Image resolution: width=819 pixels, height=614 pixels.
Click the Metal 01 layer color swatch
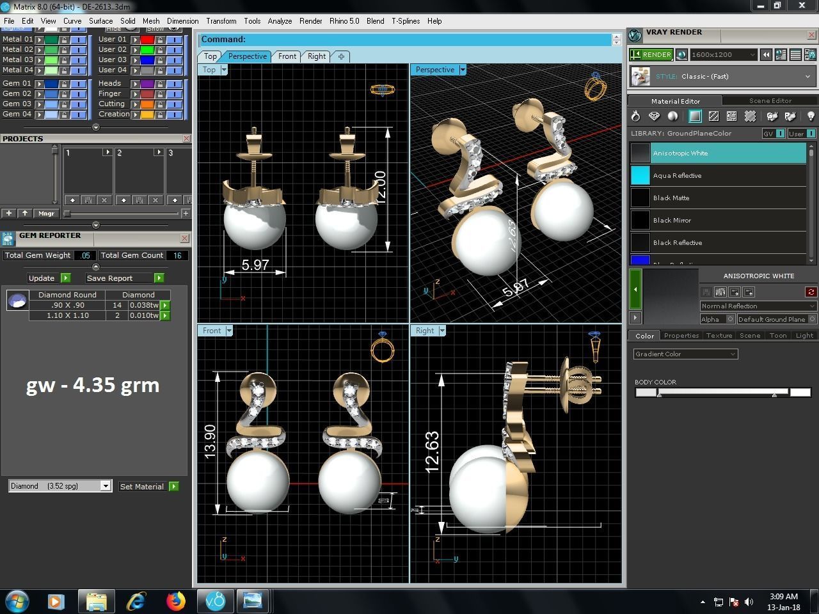point(52,40)
